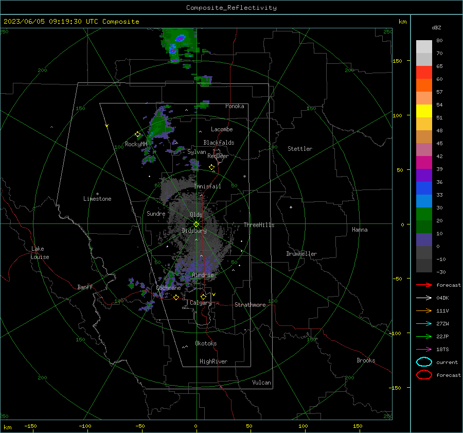
Task: Click the magenta 18TS arrow icon
Action: coord(424,350)
